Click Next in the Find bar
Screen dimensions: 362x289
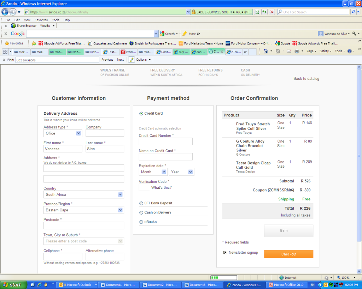point(121,60)
